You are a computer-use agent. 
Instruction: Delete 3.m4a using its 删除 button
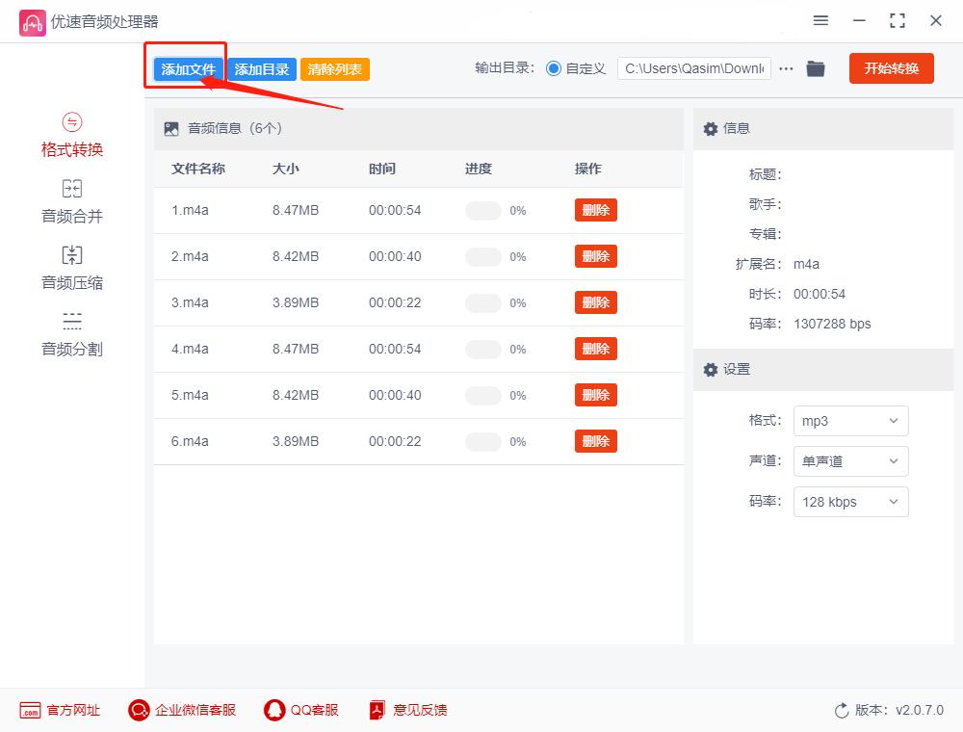[595, 302]
